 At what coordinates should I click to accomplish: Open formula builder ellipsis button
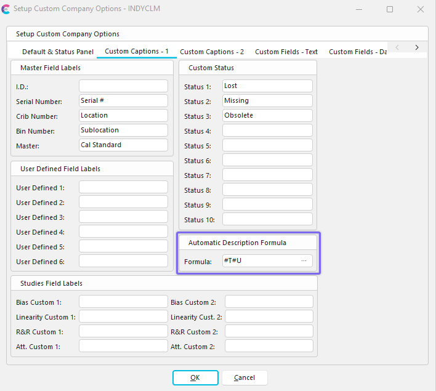click(304, 261)
